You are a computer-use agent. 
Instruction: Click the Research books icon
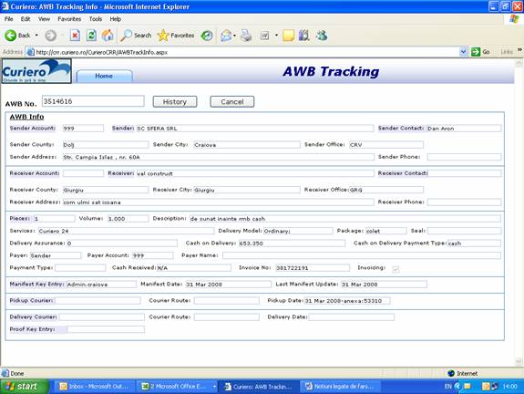[304, 36]
